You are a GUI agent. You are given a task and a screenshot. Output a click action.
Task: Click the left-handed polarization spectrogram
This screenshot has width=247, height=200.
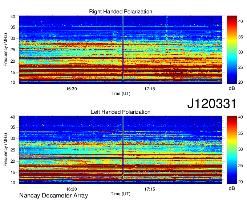[x=121, y=150]
